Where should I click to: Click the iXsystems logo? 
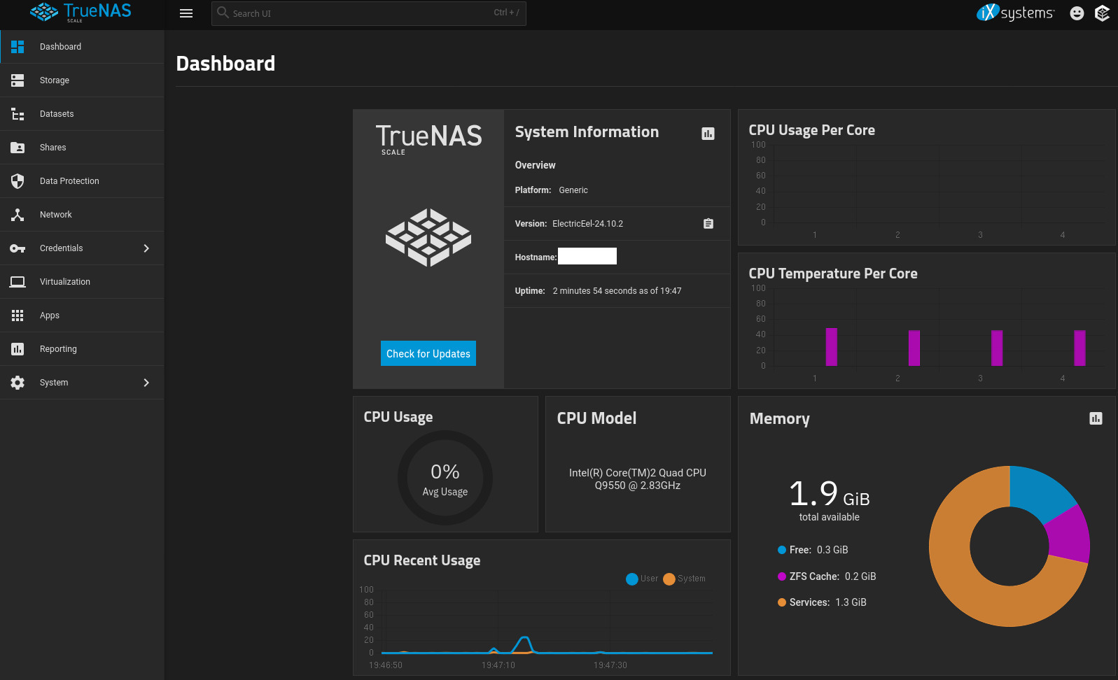click(x=1015, y=13)
